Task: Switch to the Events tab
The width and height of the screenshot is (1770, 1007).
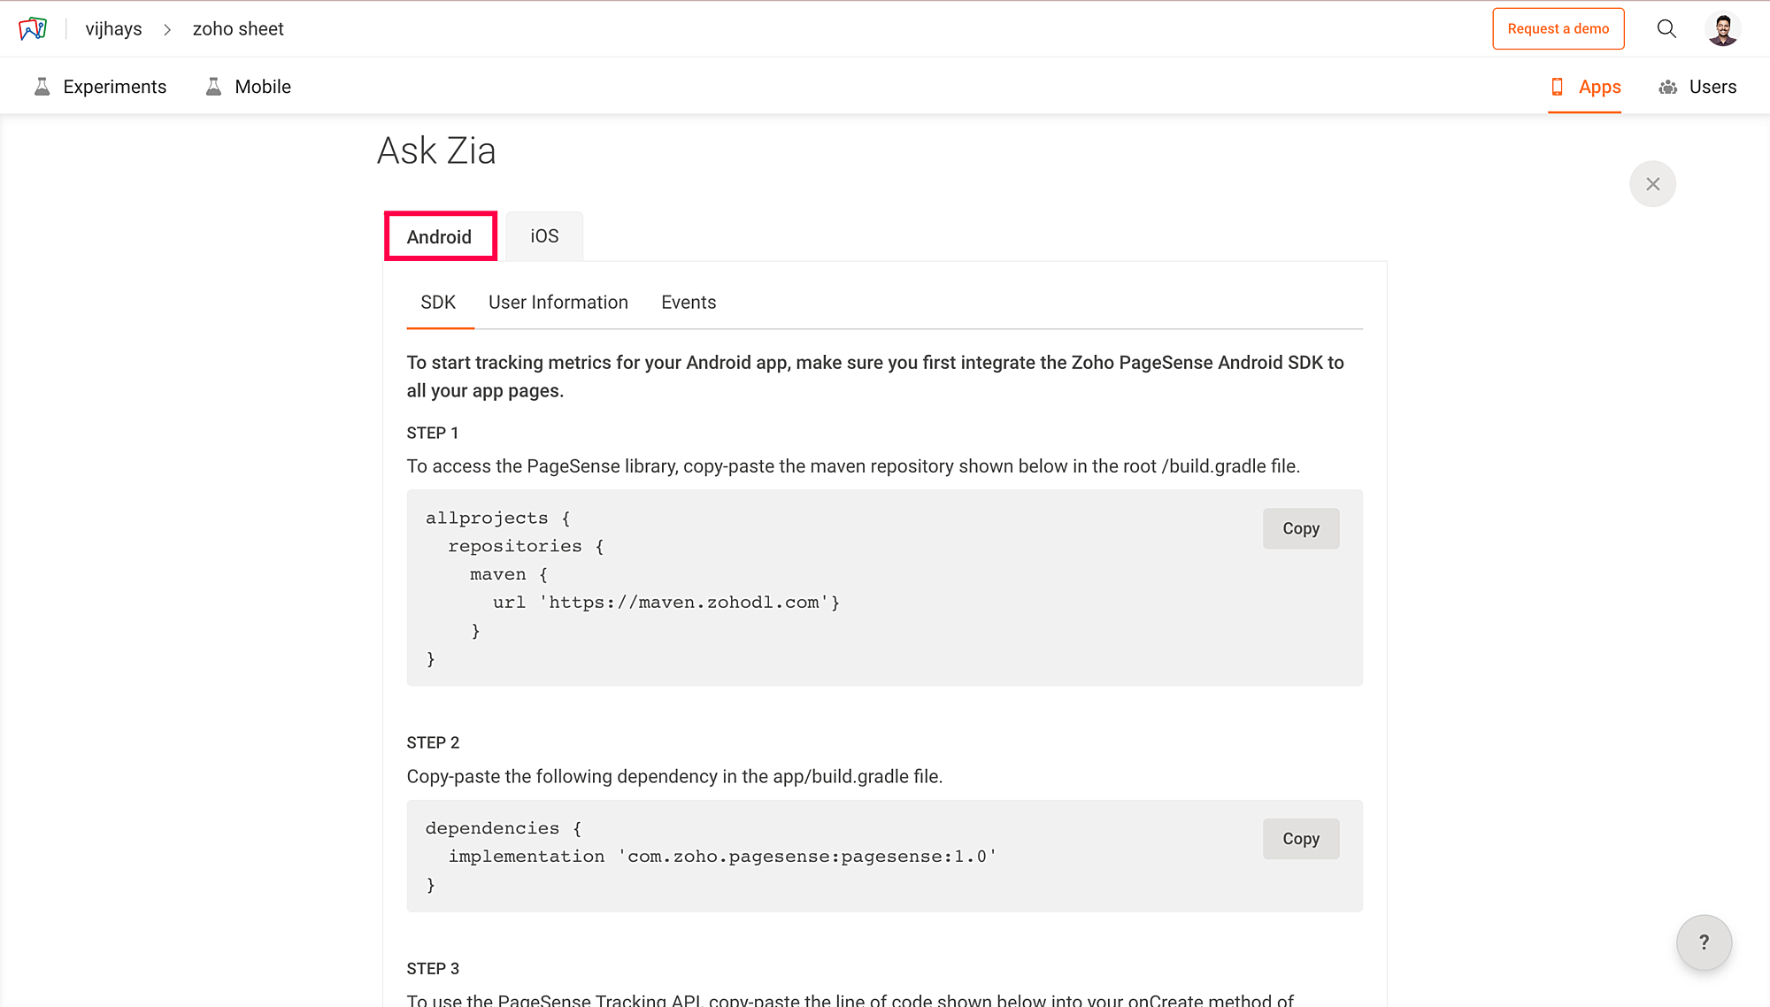Action: point(688,303)
